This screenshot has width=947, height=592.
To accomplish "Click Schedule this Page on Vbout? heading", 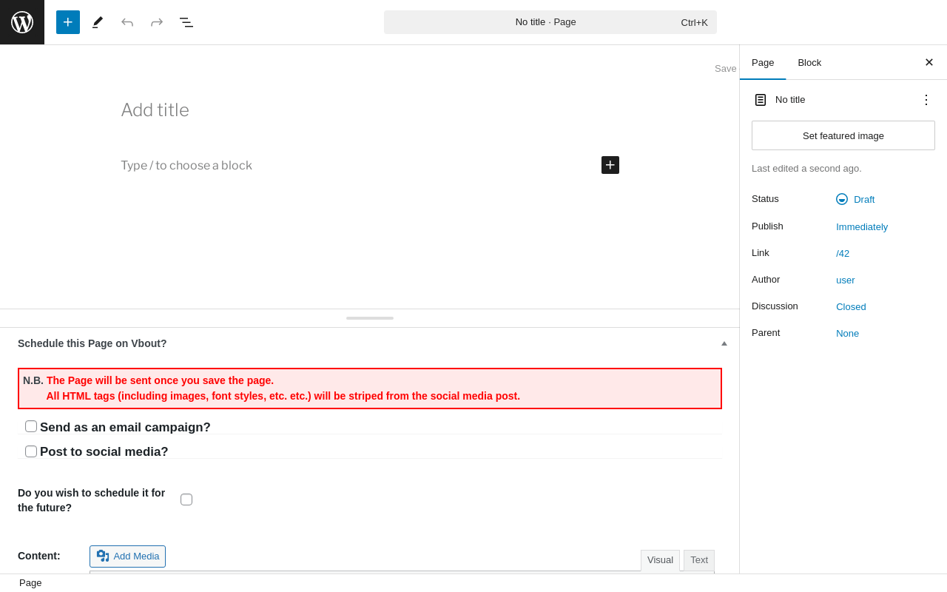I will click(92, 343).
